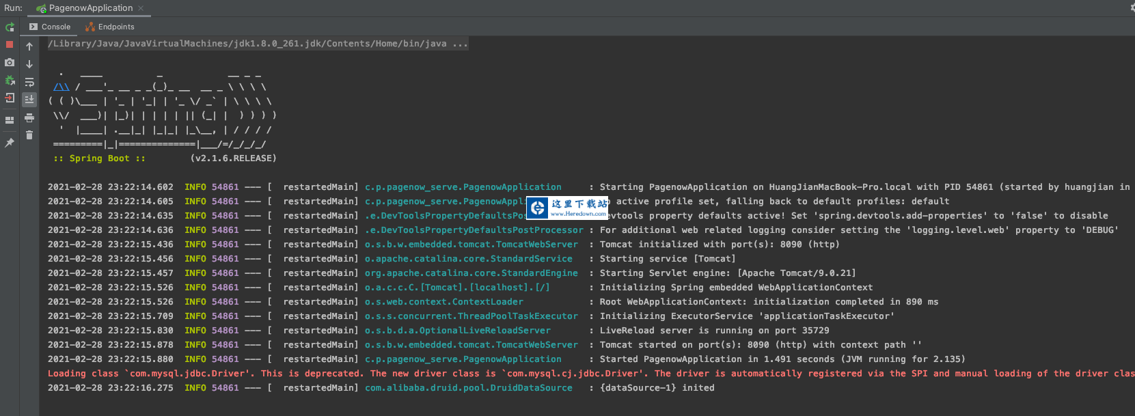Stop the running application
This screenshot has width=1135, height=416.
[10, 44]
